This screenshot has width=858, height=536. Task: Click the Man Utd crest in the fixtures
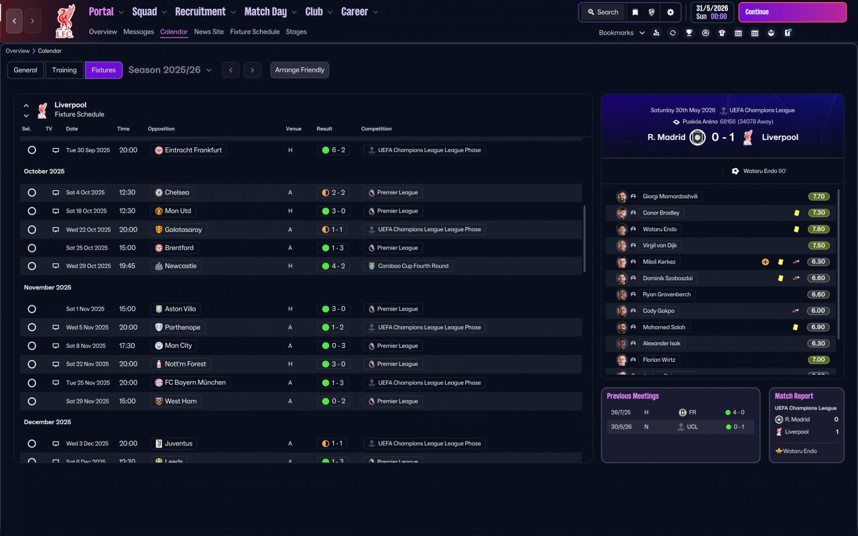159,211
